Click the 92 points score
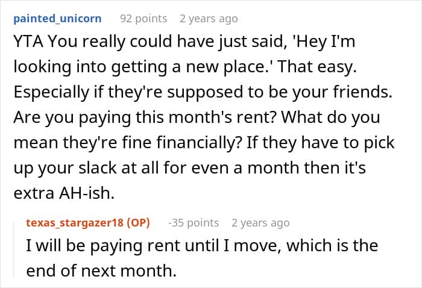422x288 pixels. pyautogui.click(x=143, y=19)
